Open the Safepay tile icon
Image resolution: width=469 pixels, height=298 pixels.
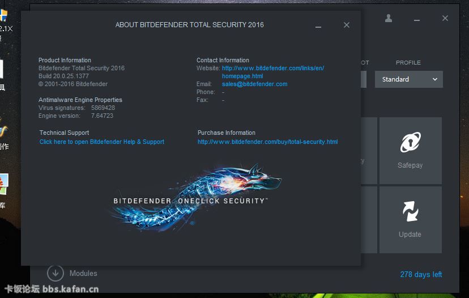click(x=410, y=142)
